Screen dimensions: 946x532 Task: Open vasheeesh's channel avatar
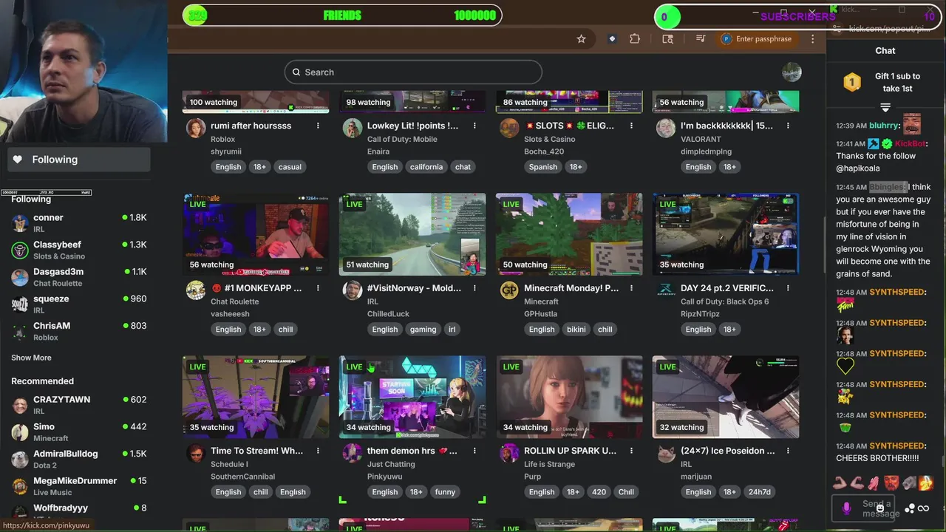[x=196, y=290]
